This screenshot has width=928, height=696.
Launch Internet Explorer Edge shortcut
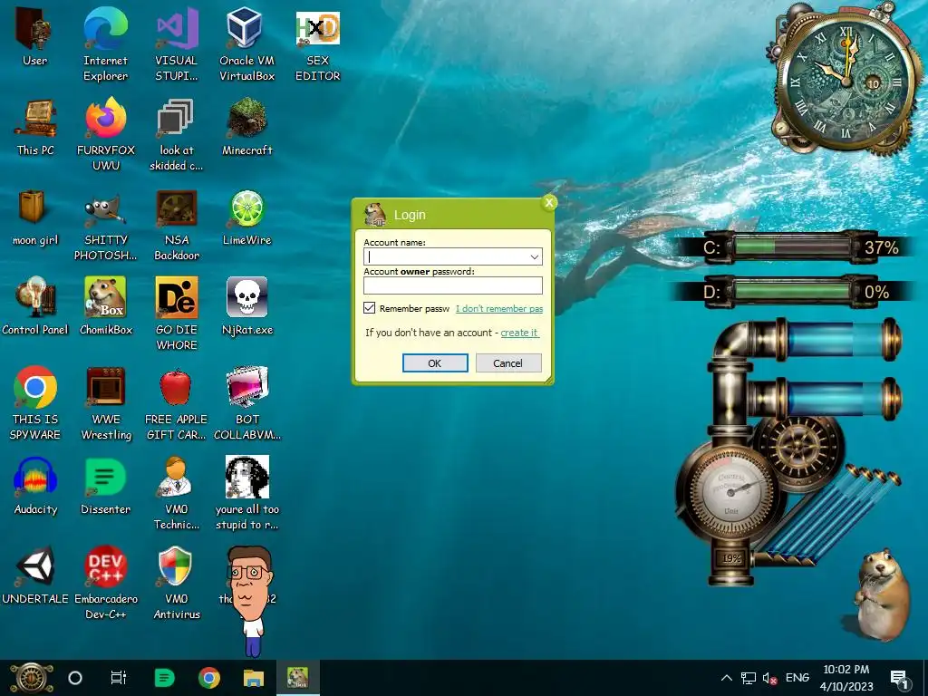(105, 28)
